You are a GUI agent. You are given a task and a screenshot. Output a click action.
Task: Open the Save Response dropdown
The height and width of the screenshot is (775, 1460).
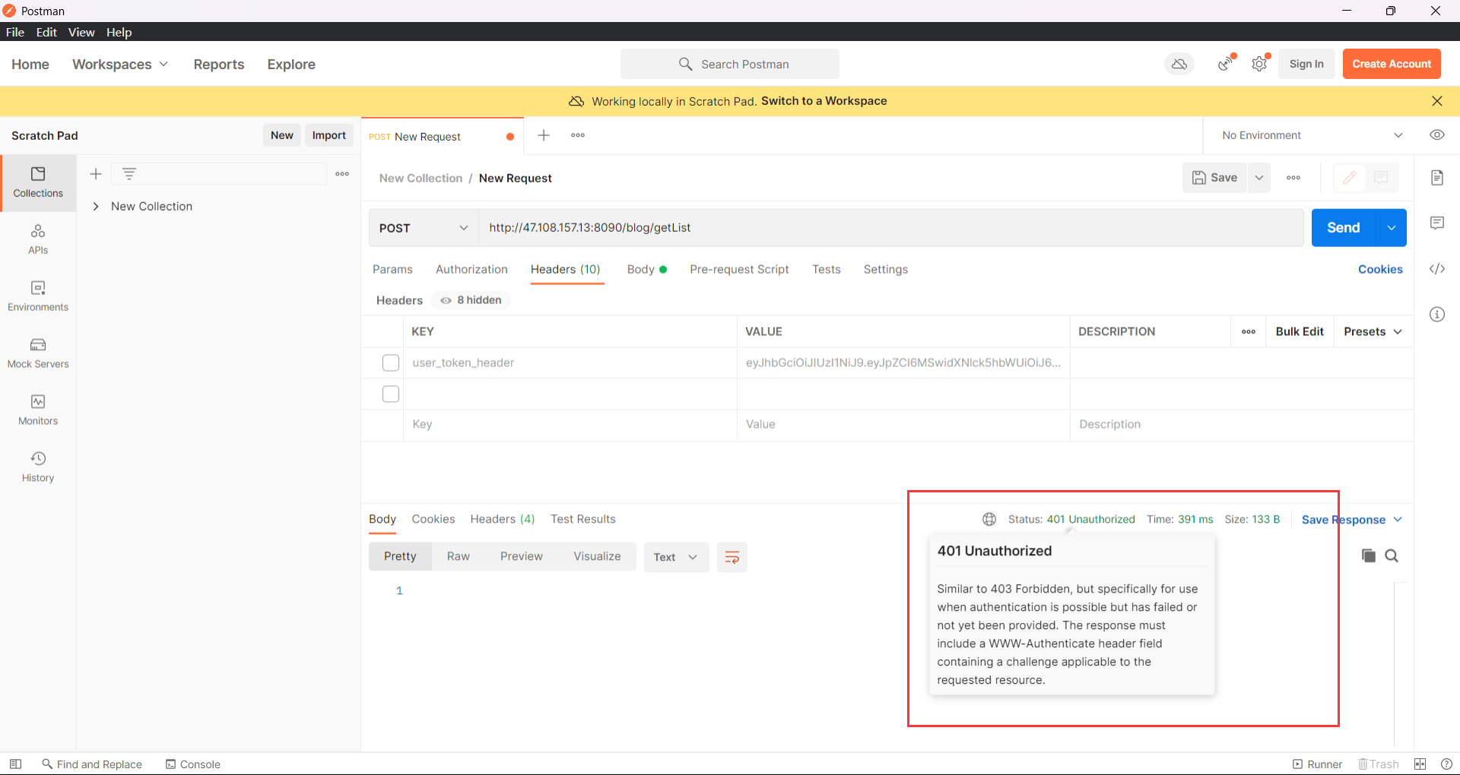coord(1351,520)
